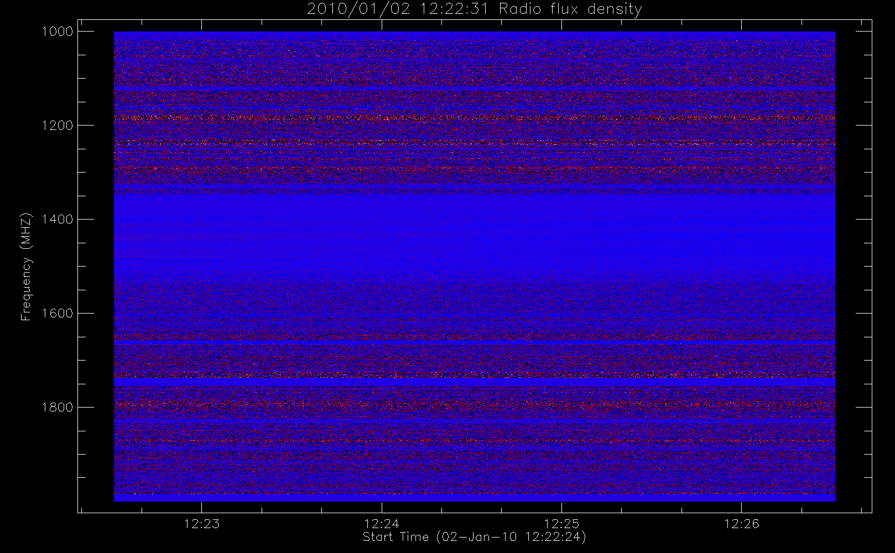Click the 1000 frequency tick label
895x553 pixels.
[x=58, y=32]
